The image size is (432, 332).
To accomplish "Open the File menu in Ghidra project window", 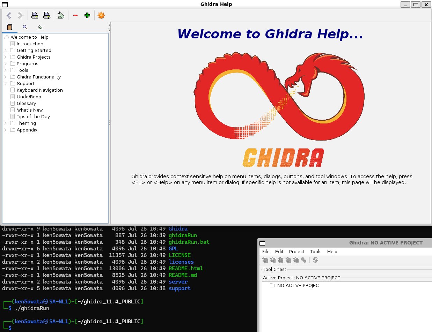I will coord(266,251).
